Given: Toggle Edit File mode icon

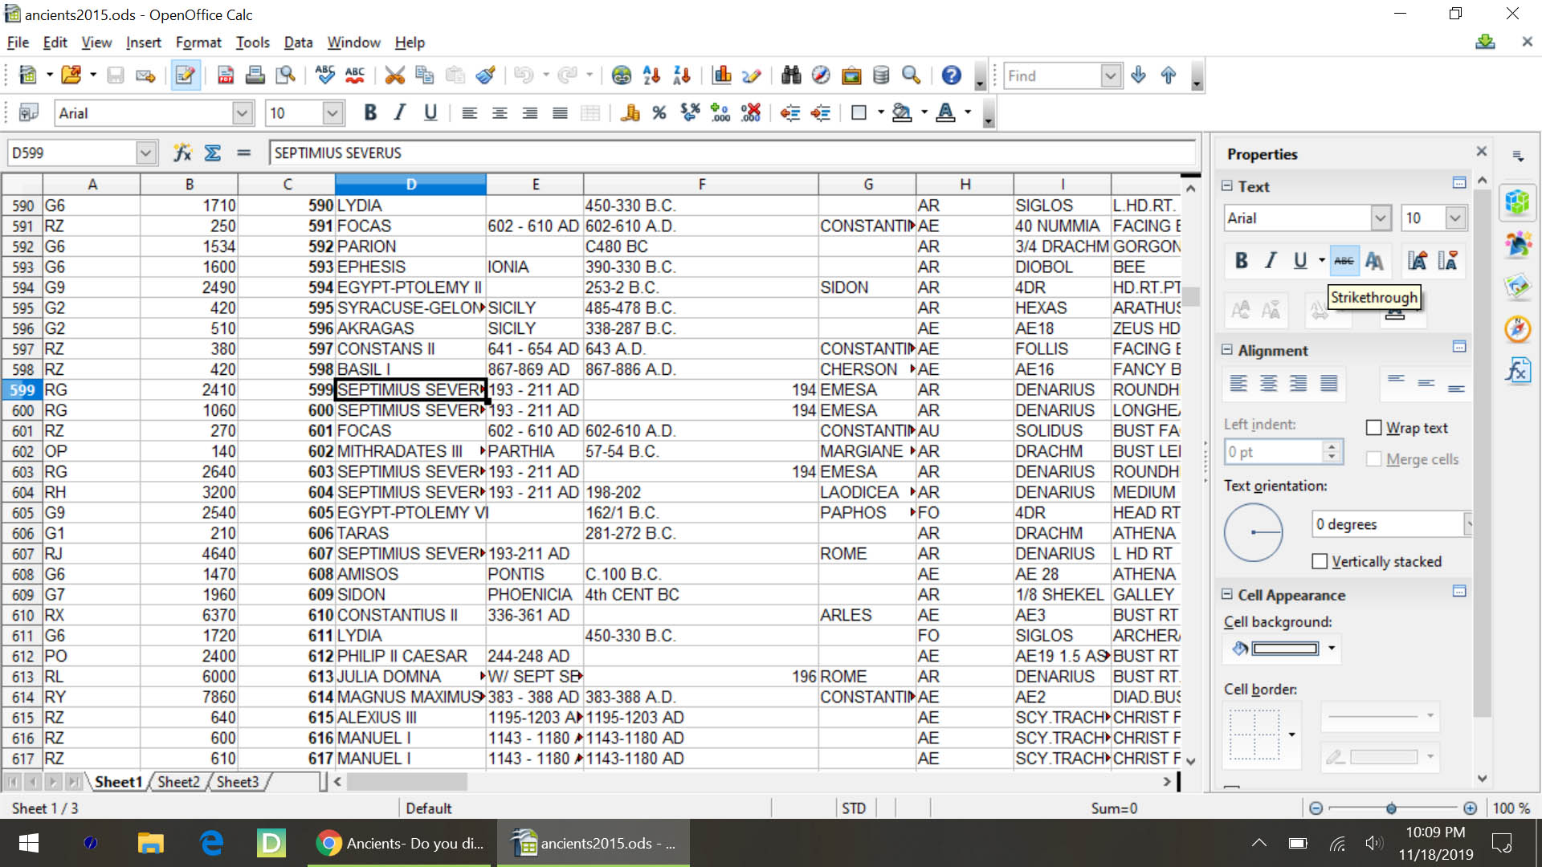Looking at the screenshot, I should tap(186, 75).
